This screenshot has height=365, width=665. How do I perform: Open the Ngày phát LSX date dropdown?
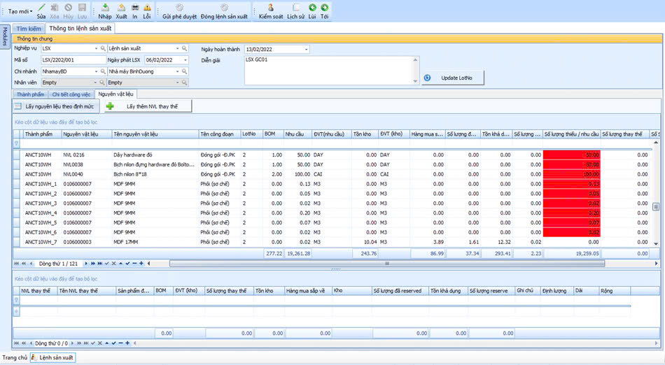click(185, 60)
